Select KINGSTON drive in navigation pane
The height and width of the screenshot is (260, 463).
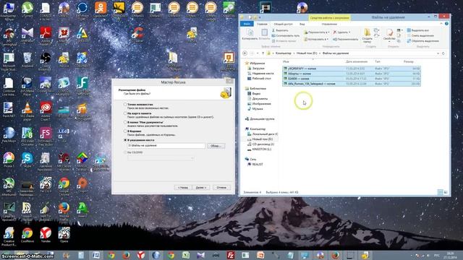coord(261,149)
